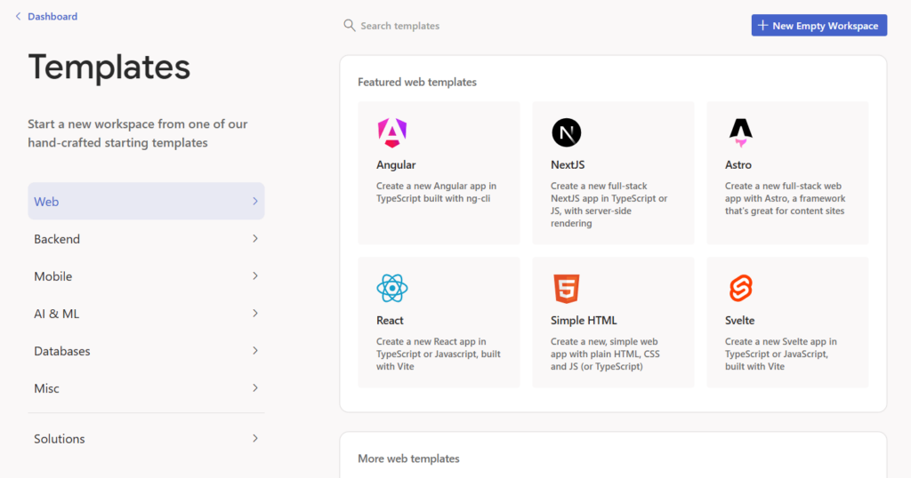Open the Databases templates category
The width and height of the screenshot is (911, 478).
pos(147,351)
